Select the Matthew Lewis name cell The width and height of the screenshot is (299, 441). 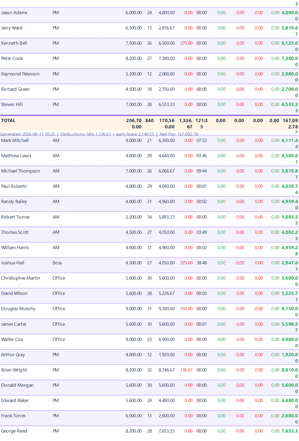click(16, 156)
